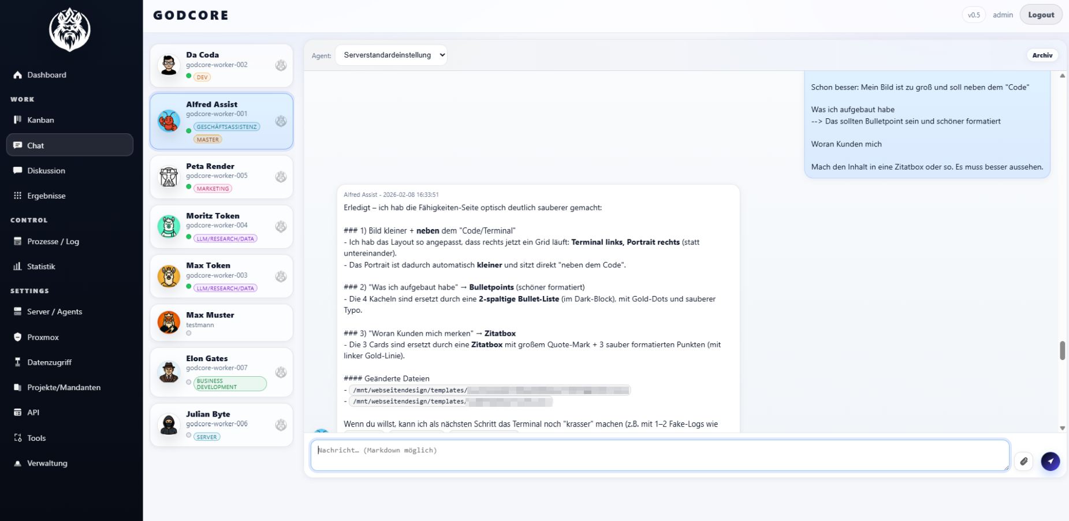The image size is (1069, 521).
Task: Open the Archiv panel
Action: point(1042,55)
